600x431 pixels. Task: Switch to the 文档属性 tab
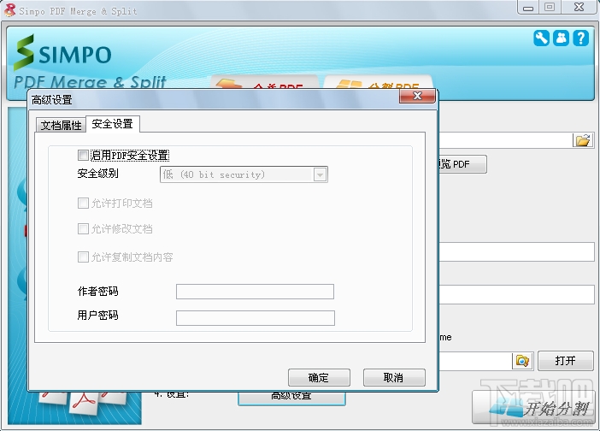click(x=61, y=125)
